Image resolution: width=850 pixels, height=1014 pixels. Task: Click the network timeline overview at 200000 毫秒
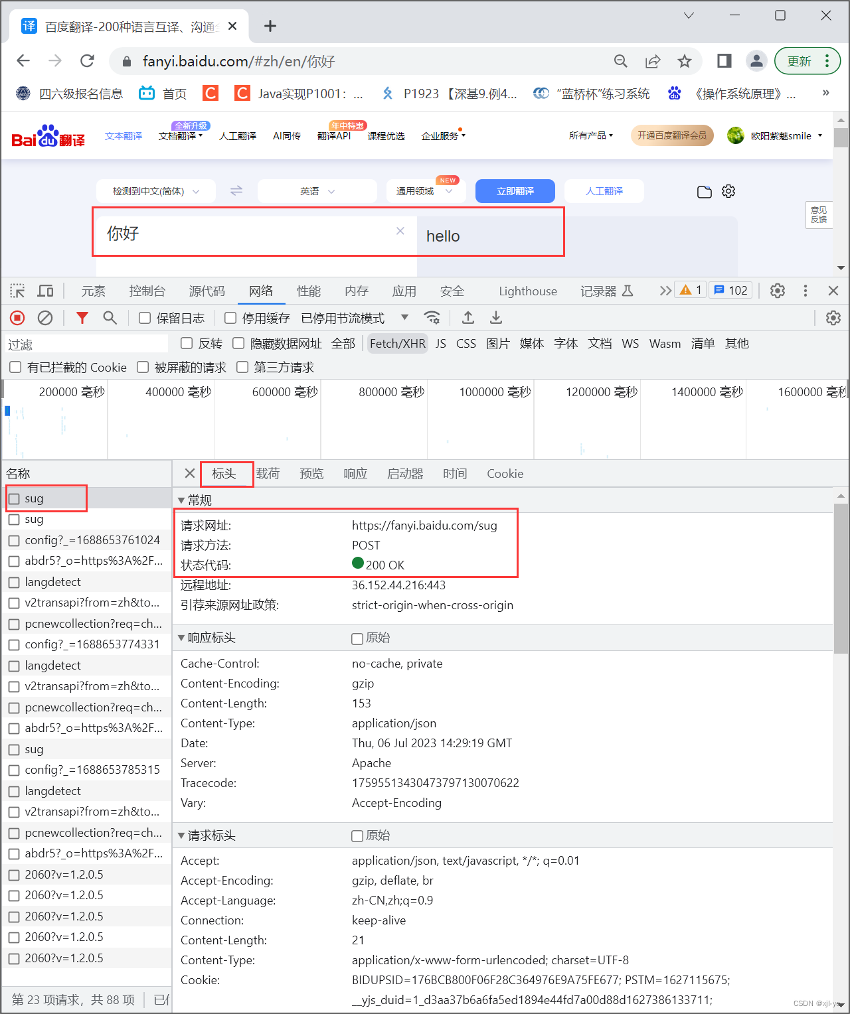pos(72,392)
